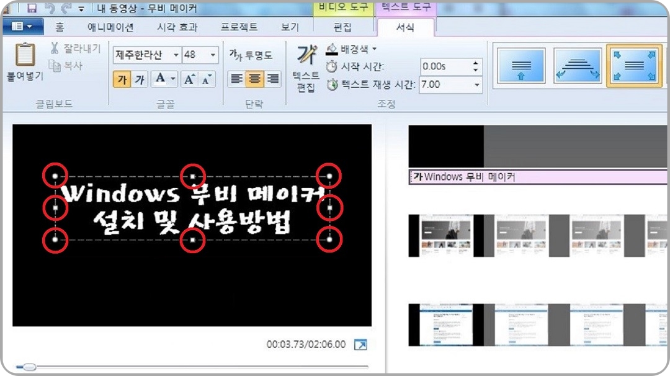
Task: Click the first shopping-page clip thumbnail
Action: point(446,236)
